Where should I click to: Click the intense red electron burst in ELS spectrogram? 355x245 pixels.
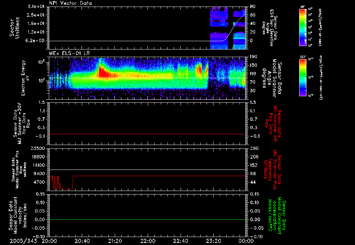coord(103,72)
